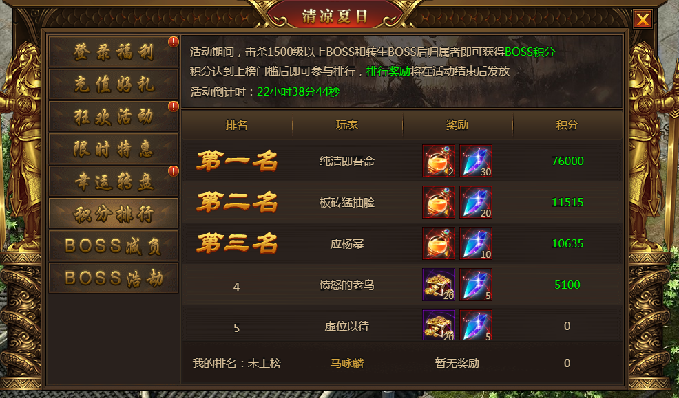Click first place orange potion reward icon
Viewport: 679px width, 398px height.
[439, 161]
